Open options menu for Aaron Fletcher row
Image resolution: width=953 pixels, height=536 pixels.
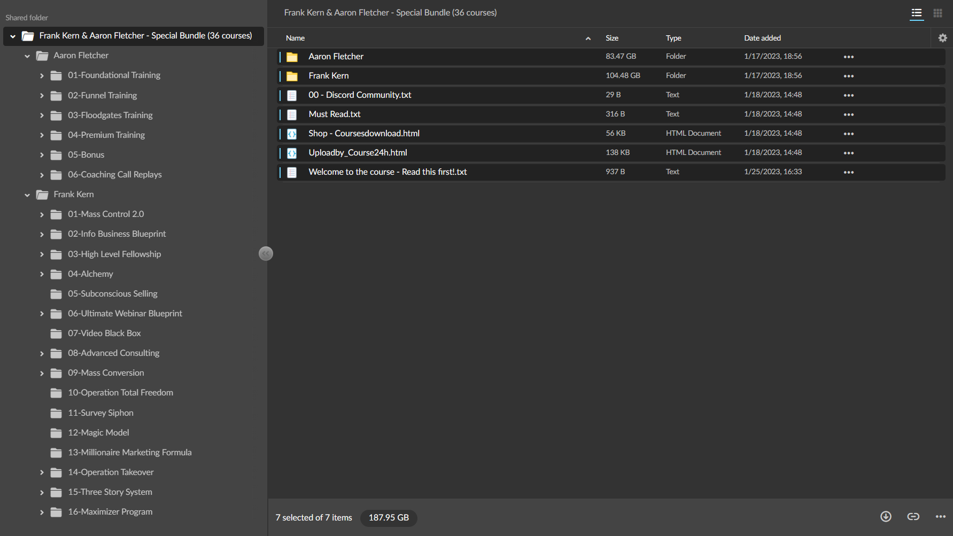849,57
